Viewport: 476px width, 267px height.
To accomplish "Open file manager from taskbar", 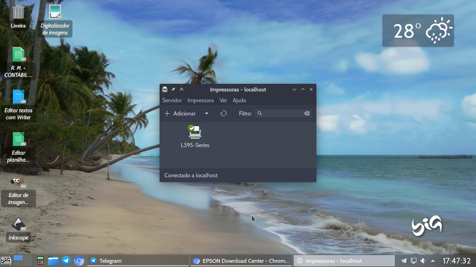I will point(53,261).
